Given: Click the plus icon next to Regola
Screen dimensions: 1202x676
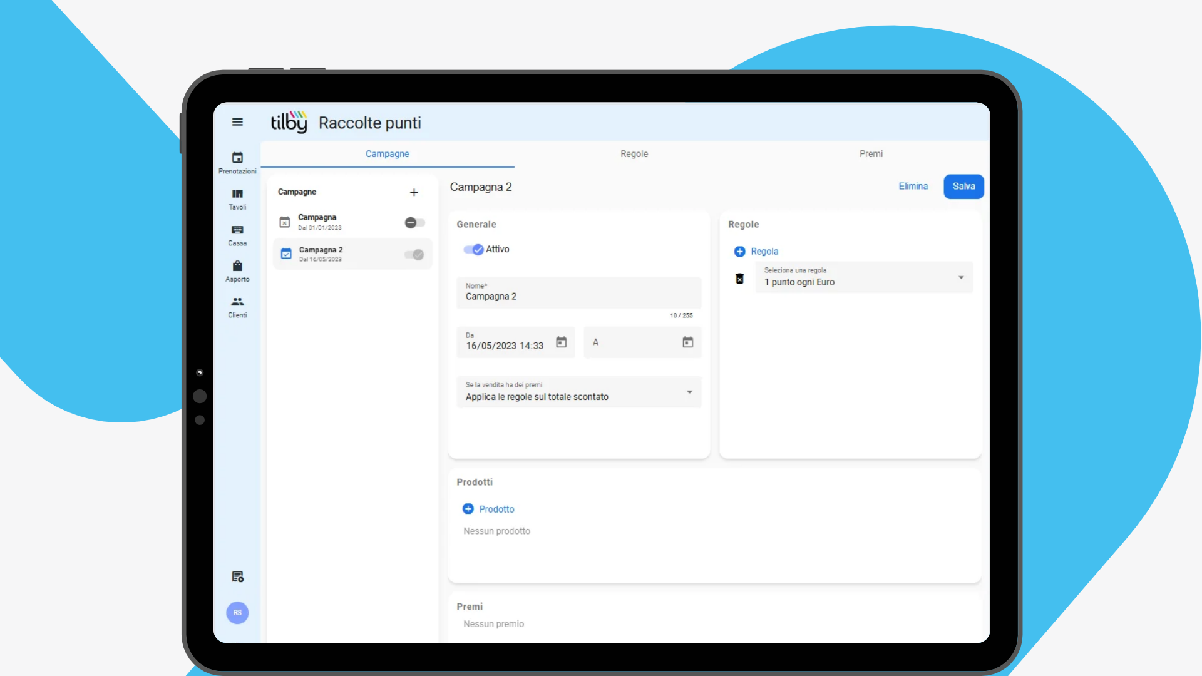Looking at the screenshot, I should [739, 252].
